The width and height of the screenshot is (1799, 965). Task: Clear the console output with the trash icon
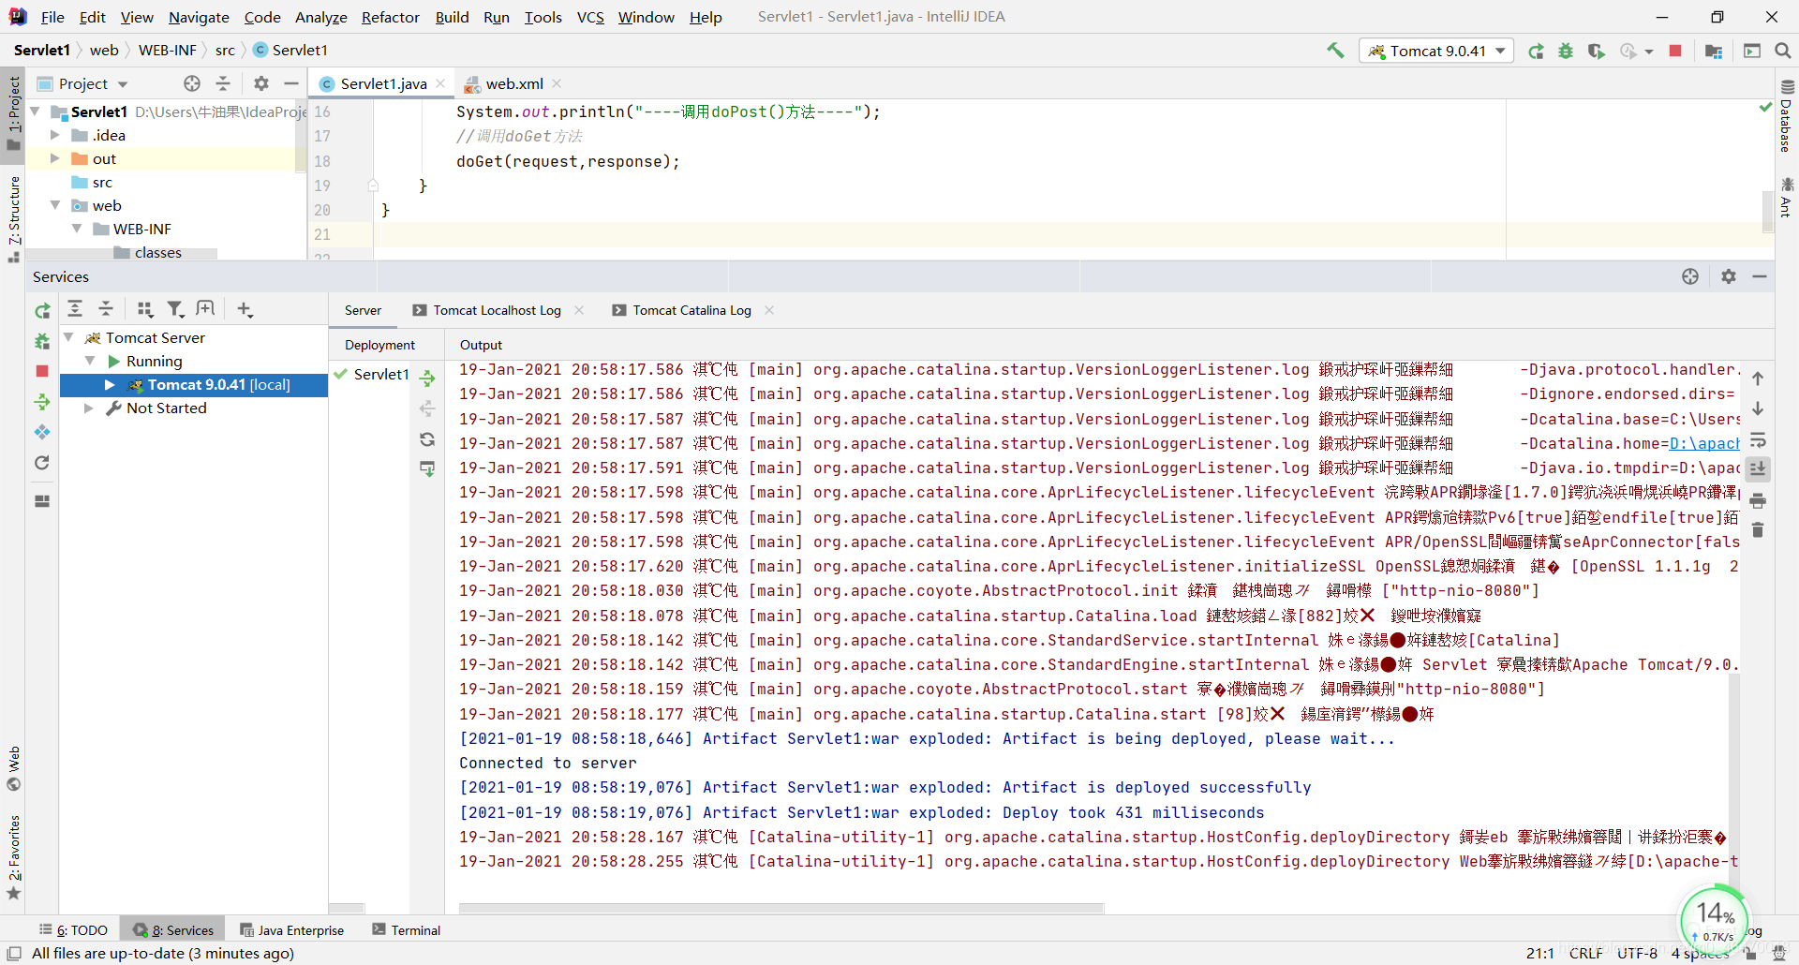point(1758,530)
